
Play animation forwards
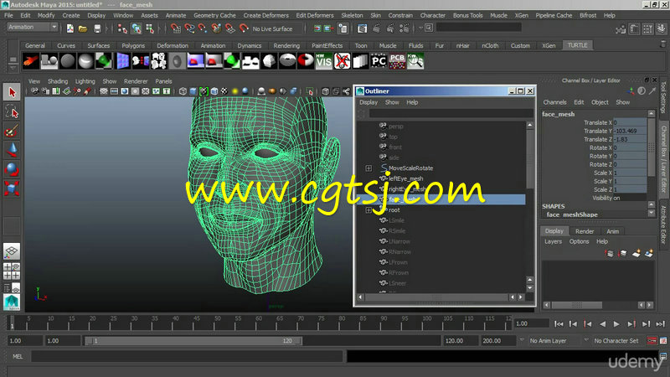point(616,324)
